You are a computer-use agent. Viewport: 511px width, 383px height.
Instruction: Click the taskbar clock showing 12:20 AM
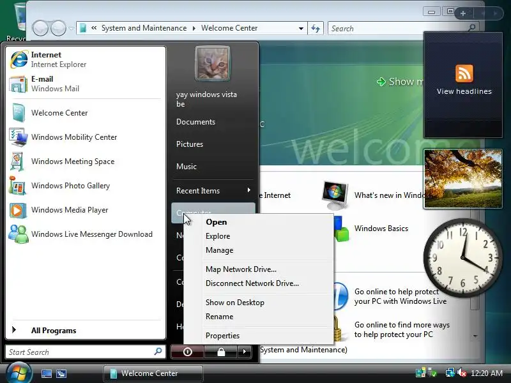click(x=487, y=373)
